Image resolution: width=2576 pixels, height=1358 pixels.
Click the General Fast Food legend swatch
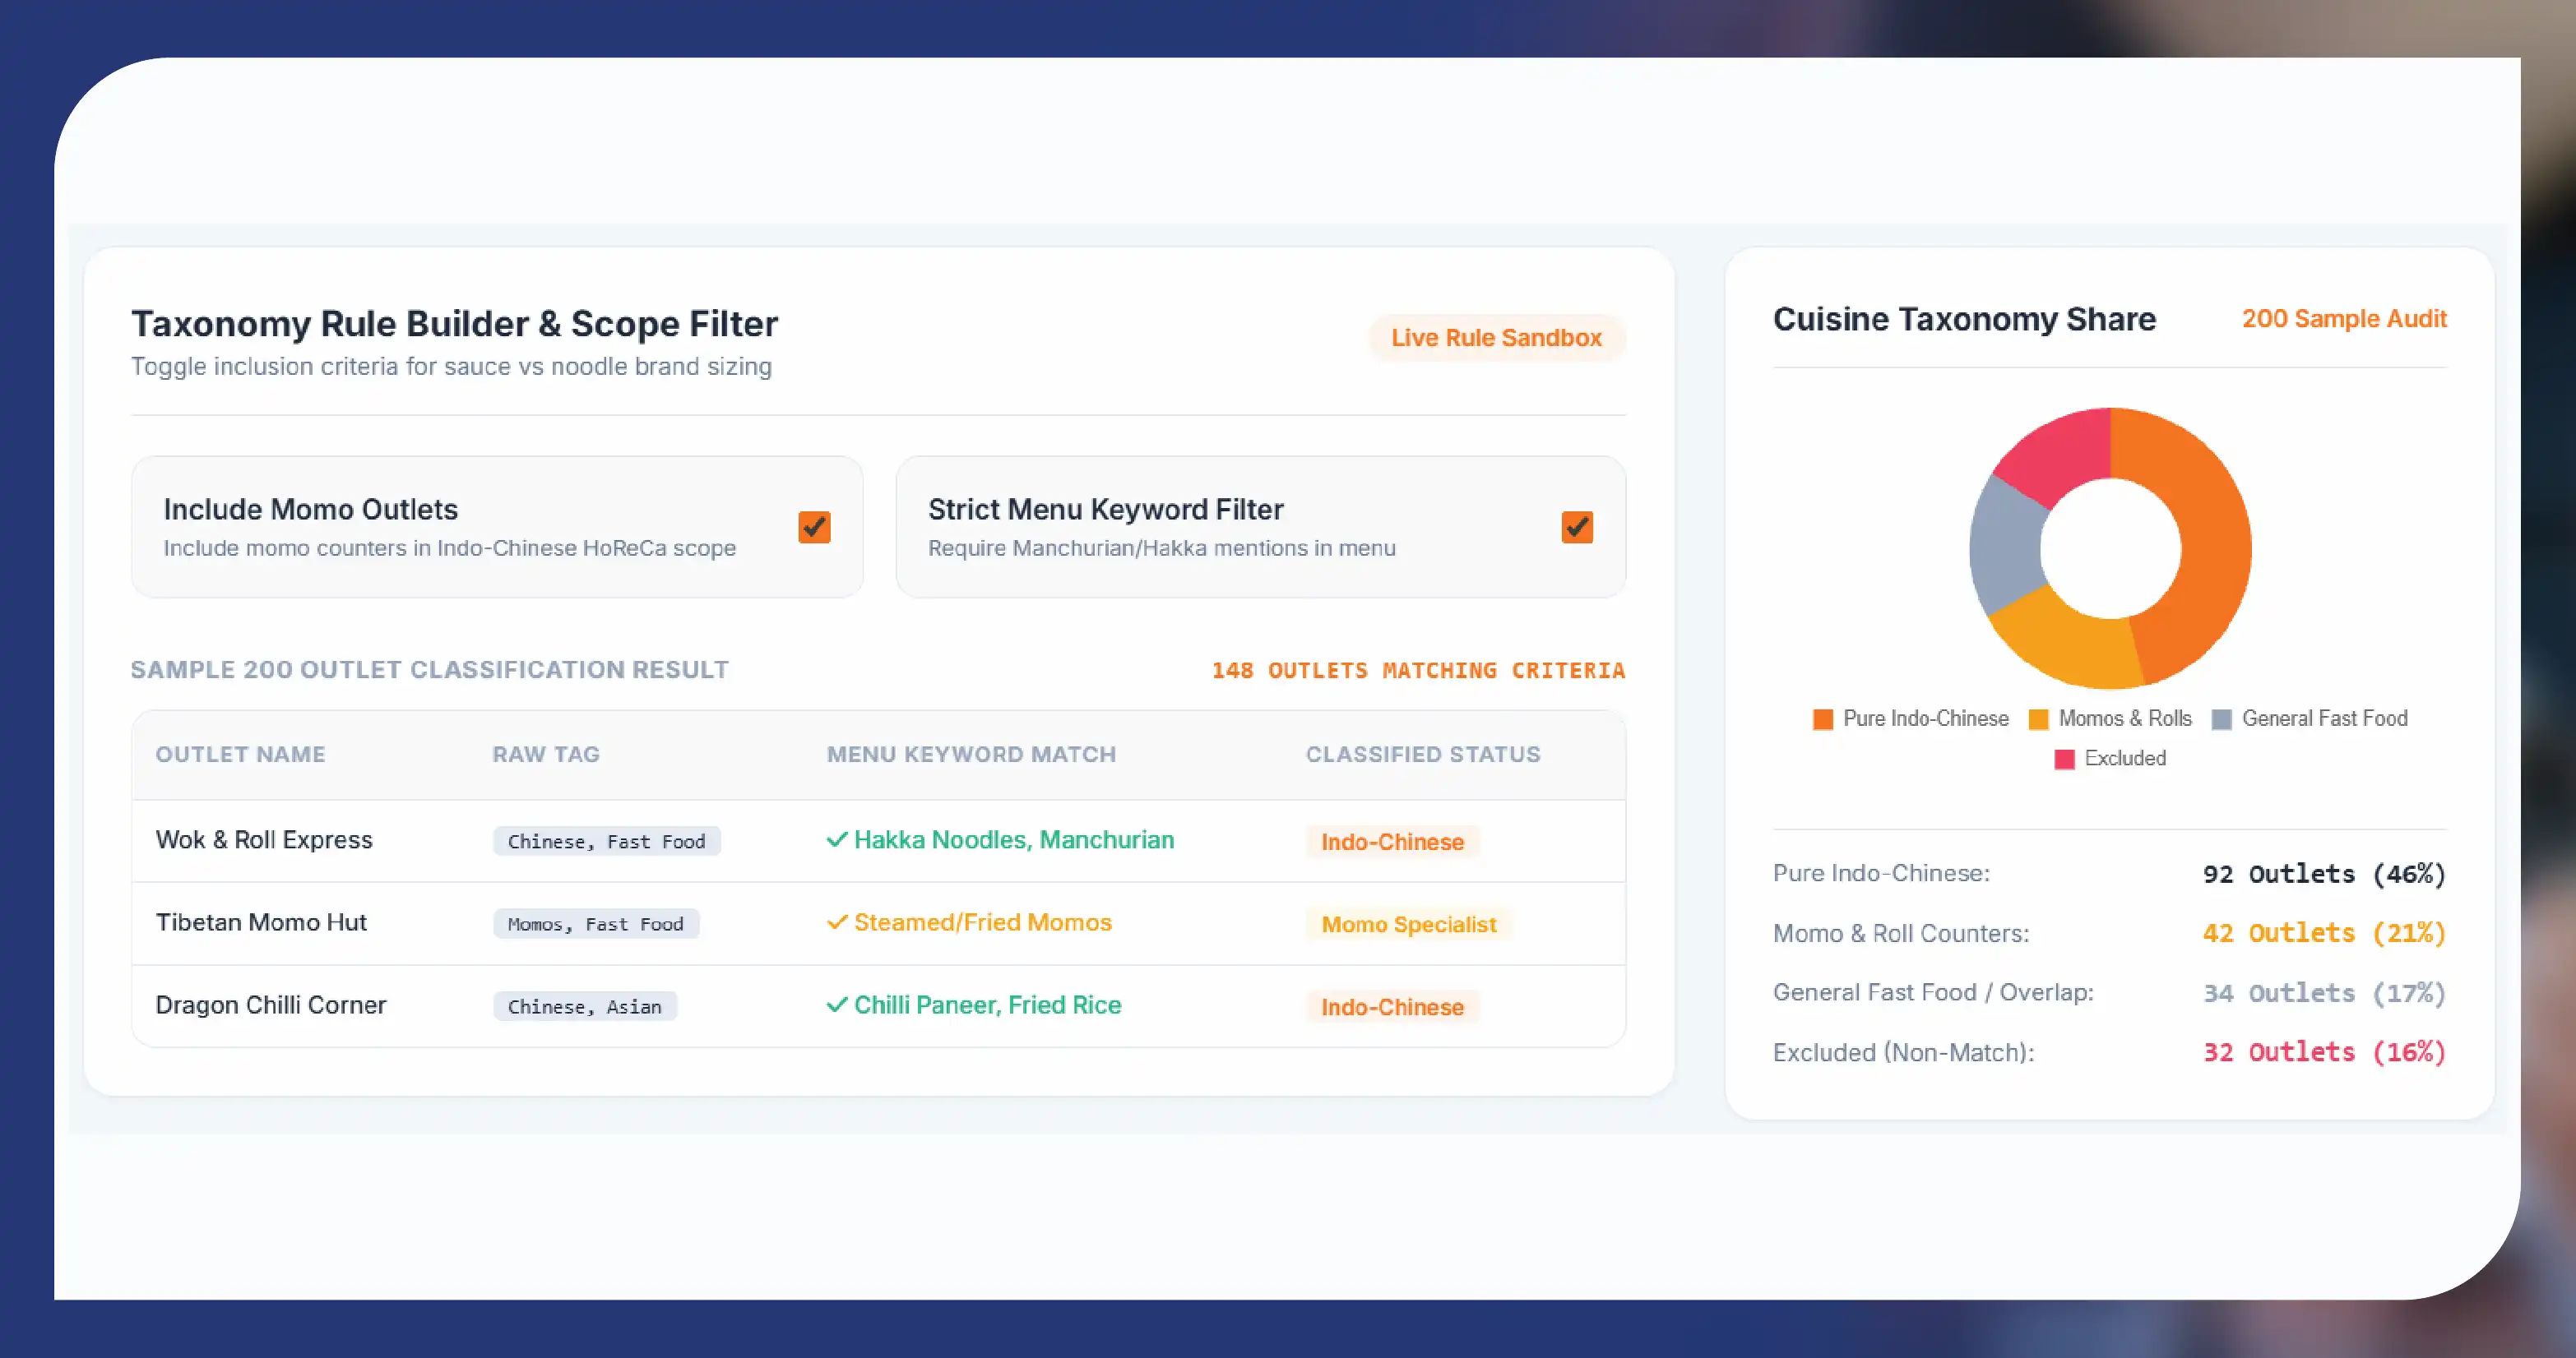coord(2221,719)
